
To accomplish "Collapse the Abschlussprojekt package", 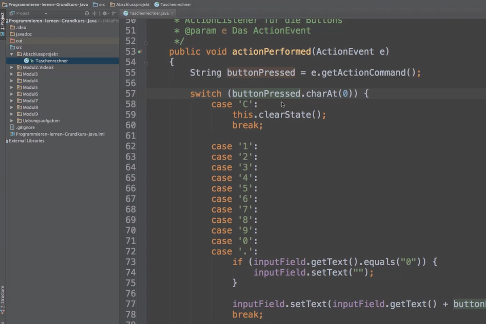I will [x=12, y=54].
